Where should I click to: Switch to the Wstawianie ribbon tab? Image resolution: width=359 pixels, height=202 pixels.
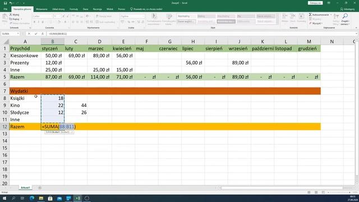[x=42, y=9]
